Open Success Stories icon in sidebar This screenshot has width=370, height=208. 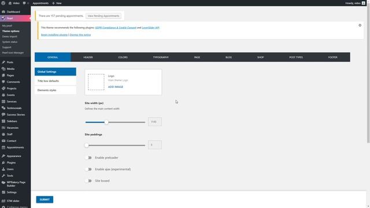(x=3, y=114)
